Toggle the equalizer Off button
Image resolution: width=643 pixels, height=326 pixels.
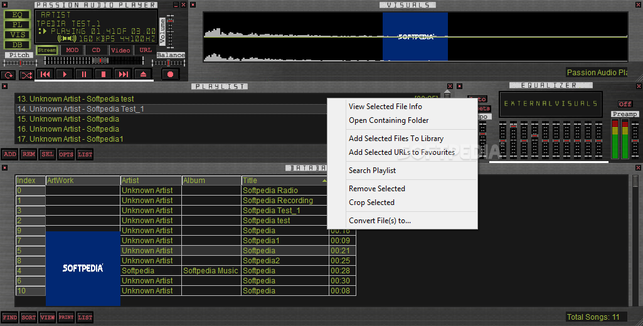pos(625,103)
